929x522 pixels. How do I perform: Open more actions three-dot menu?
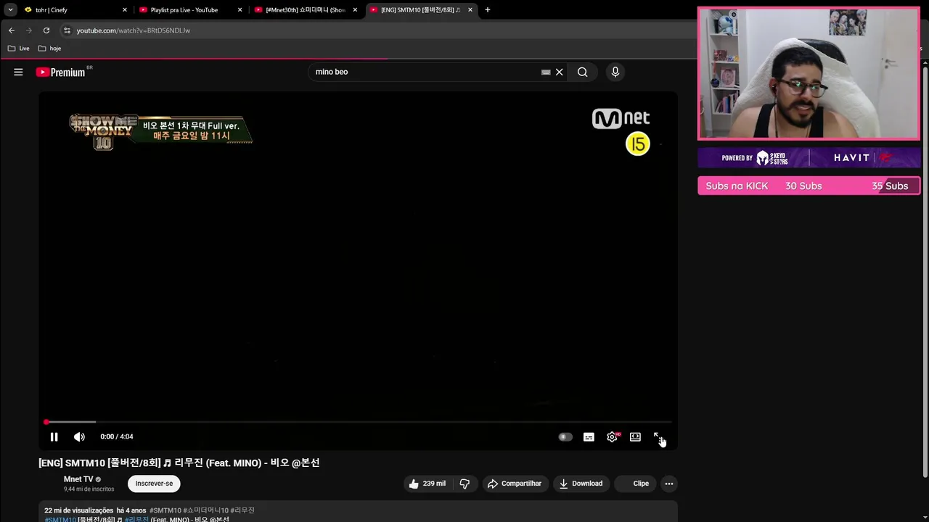[x=669, y=484]
